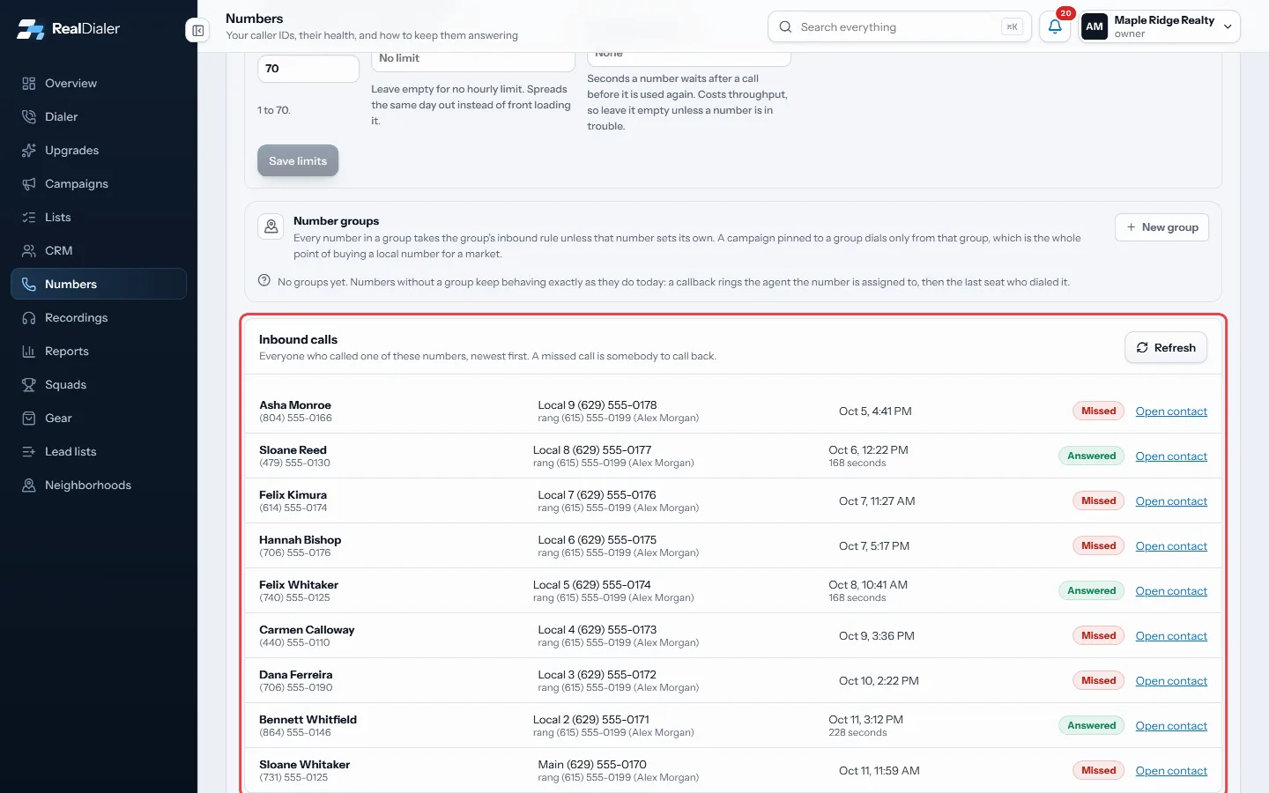Click the Answered badge for Felix Whitaker
The width and height of the screenshot is (1269, 793).
[1091, 591]
